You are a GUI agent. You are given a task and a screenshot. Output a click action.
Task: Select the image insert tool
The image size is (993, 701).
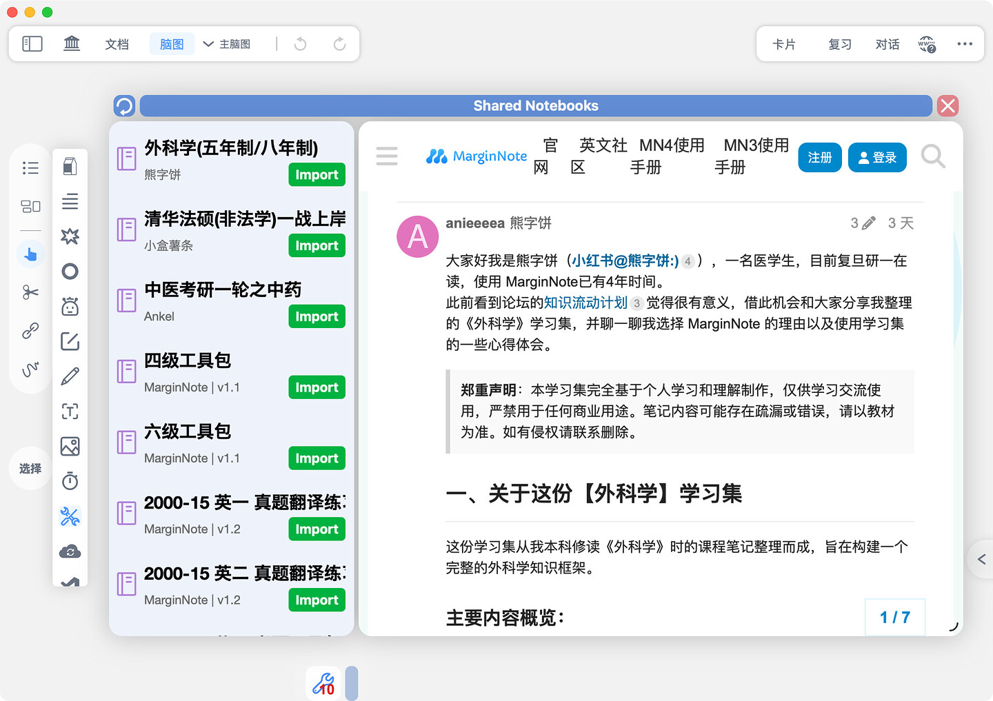click(x=70, y=447)
